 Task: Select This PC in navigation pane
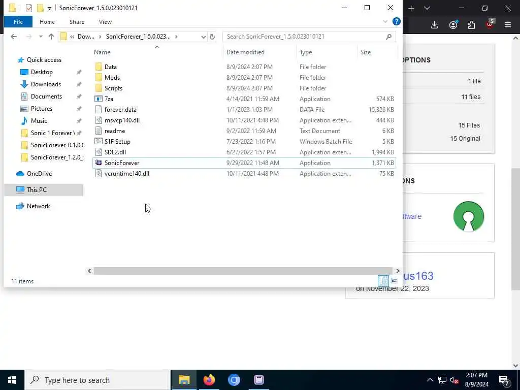37,190
